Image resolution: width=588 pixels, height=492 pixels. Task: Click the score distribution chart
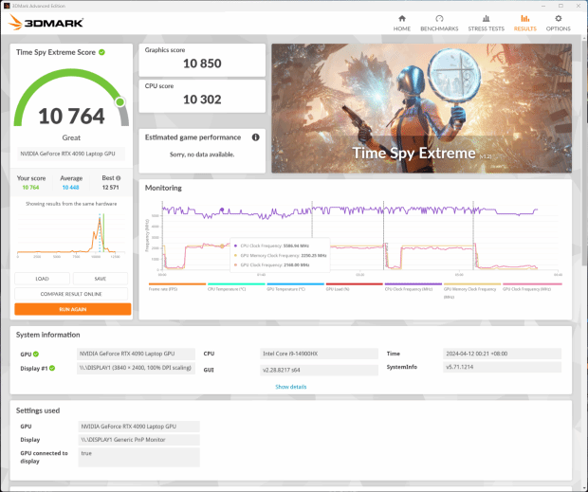click(71, 234)
